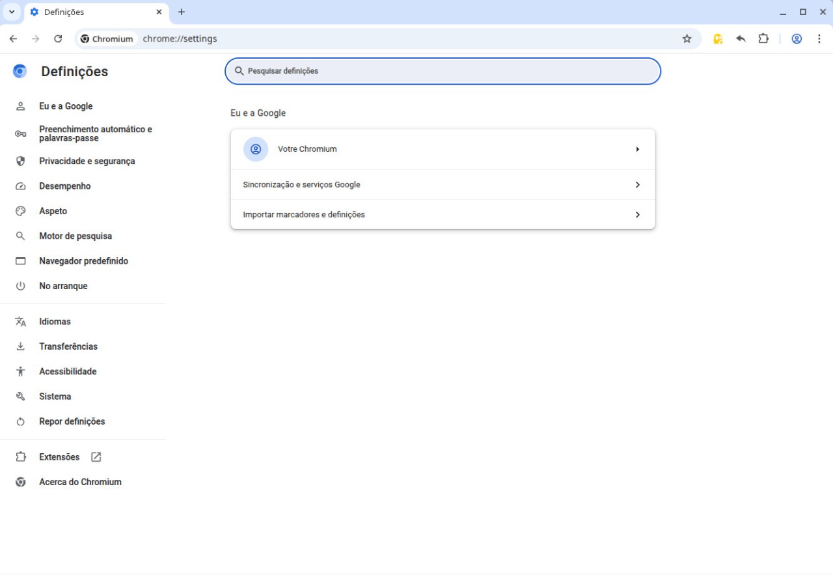This screenshot has width=833, height=575.
Task: Click the Pesquisar definições search field
Action: click(x=443, y=71)
